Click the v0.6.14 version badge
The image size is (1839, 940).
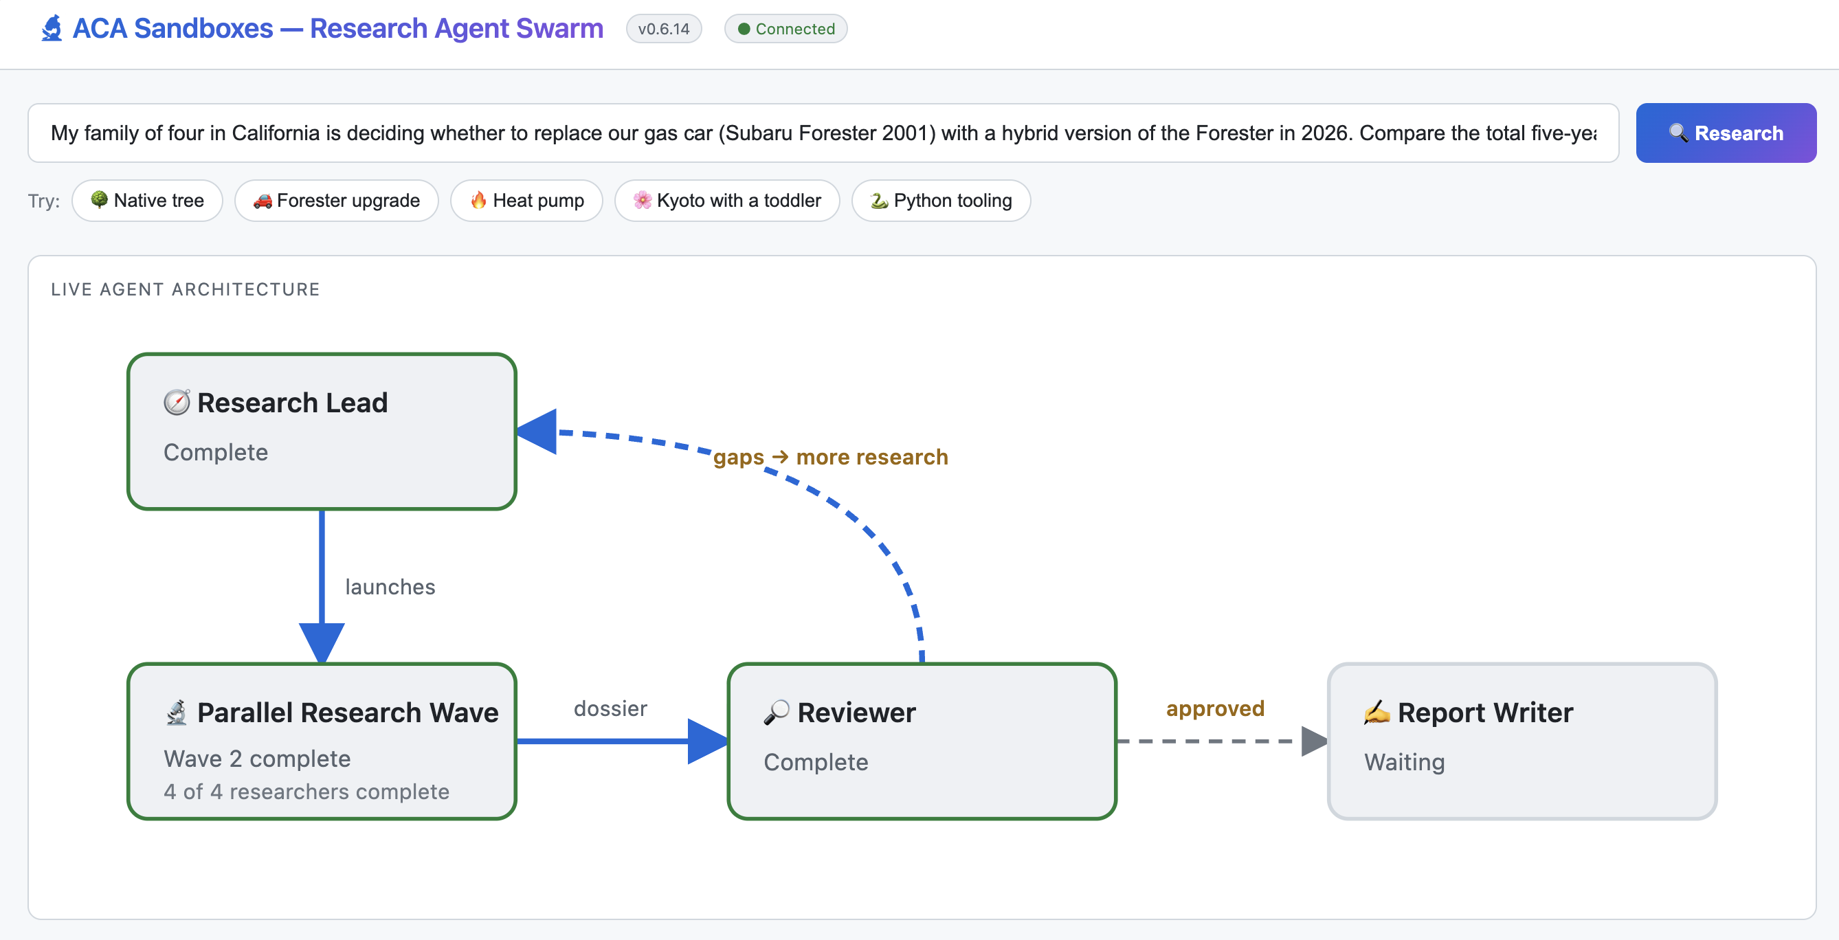click(664, 30)
